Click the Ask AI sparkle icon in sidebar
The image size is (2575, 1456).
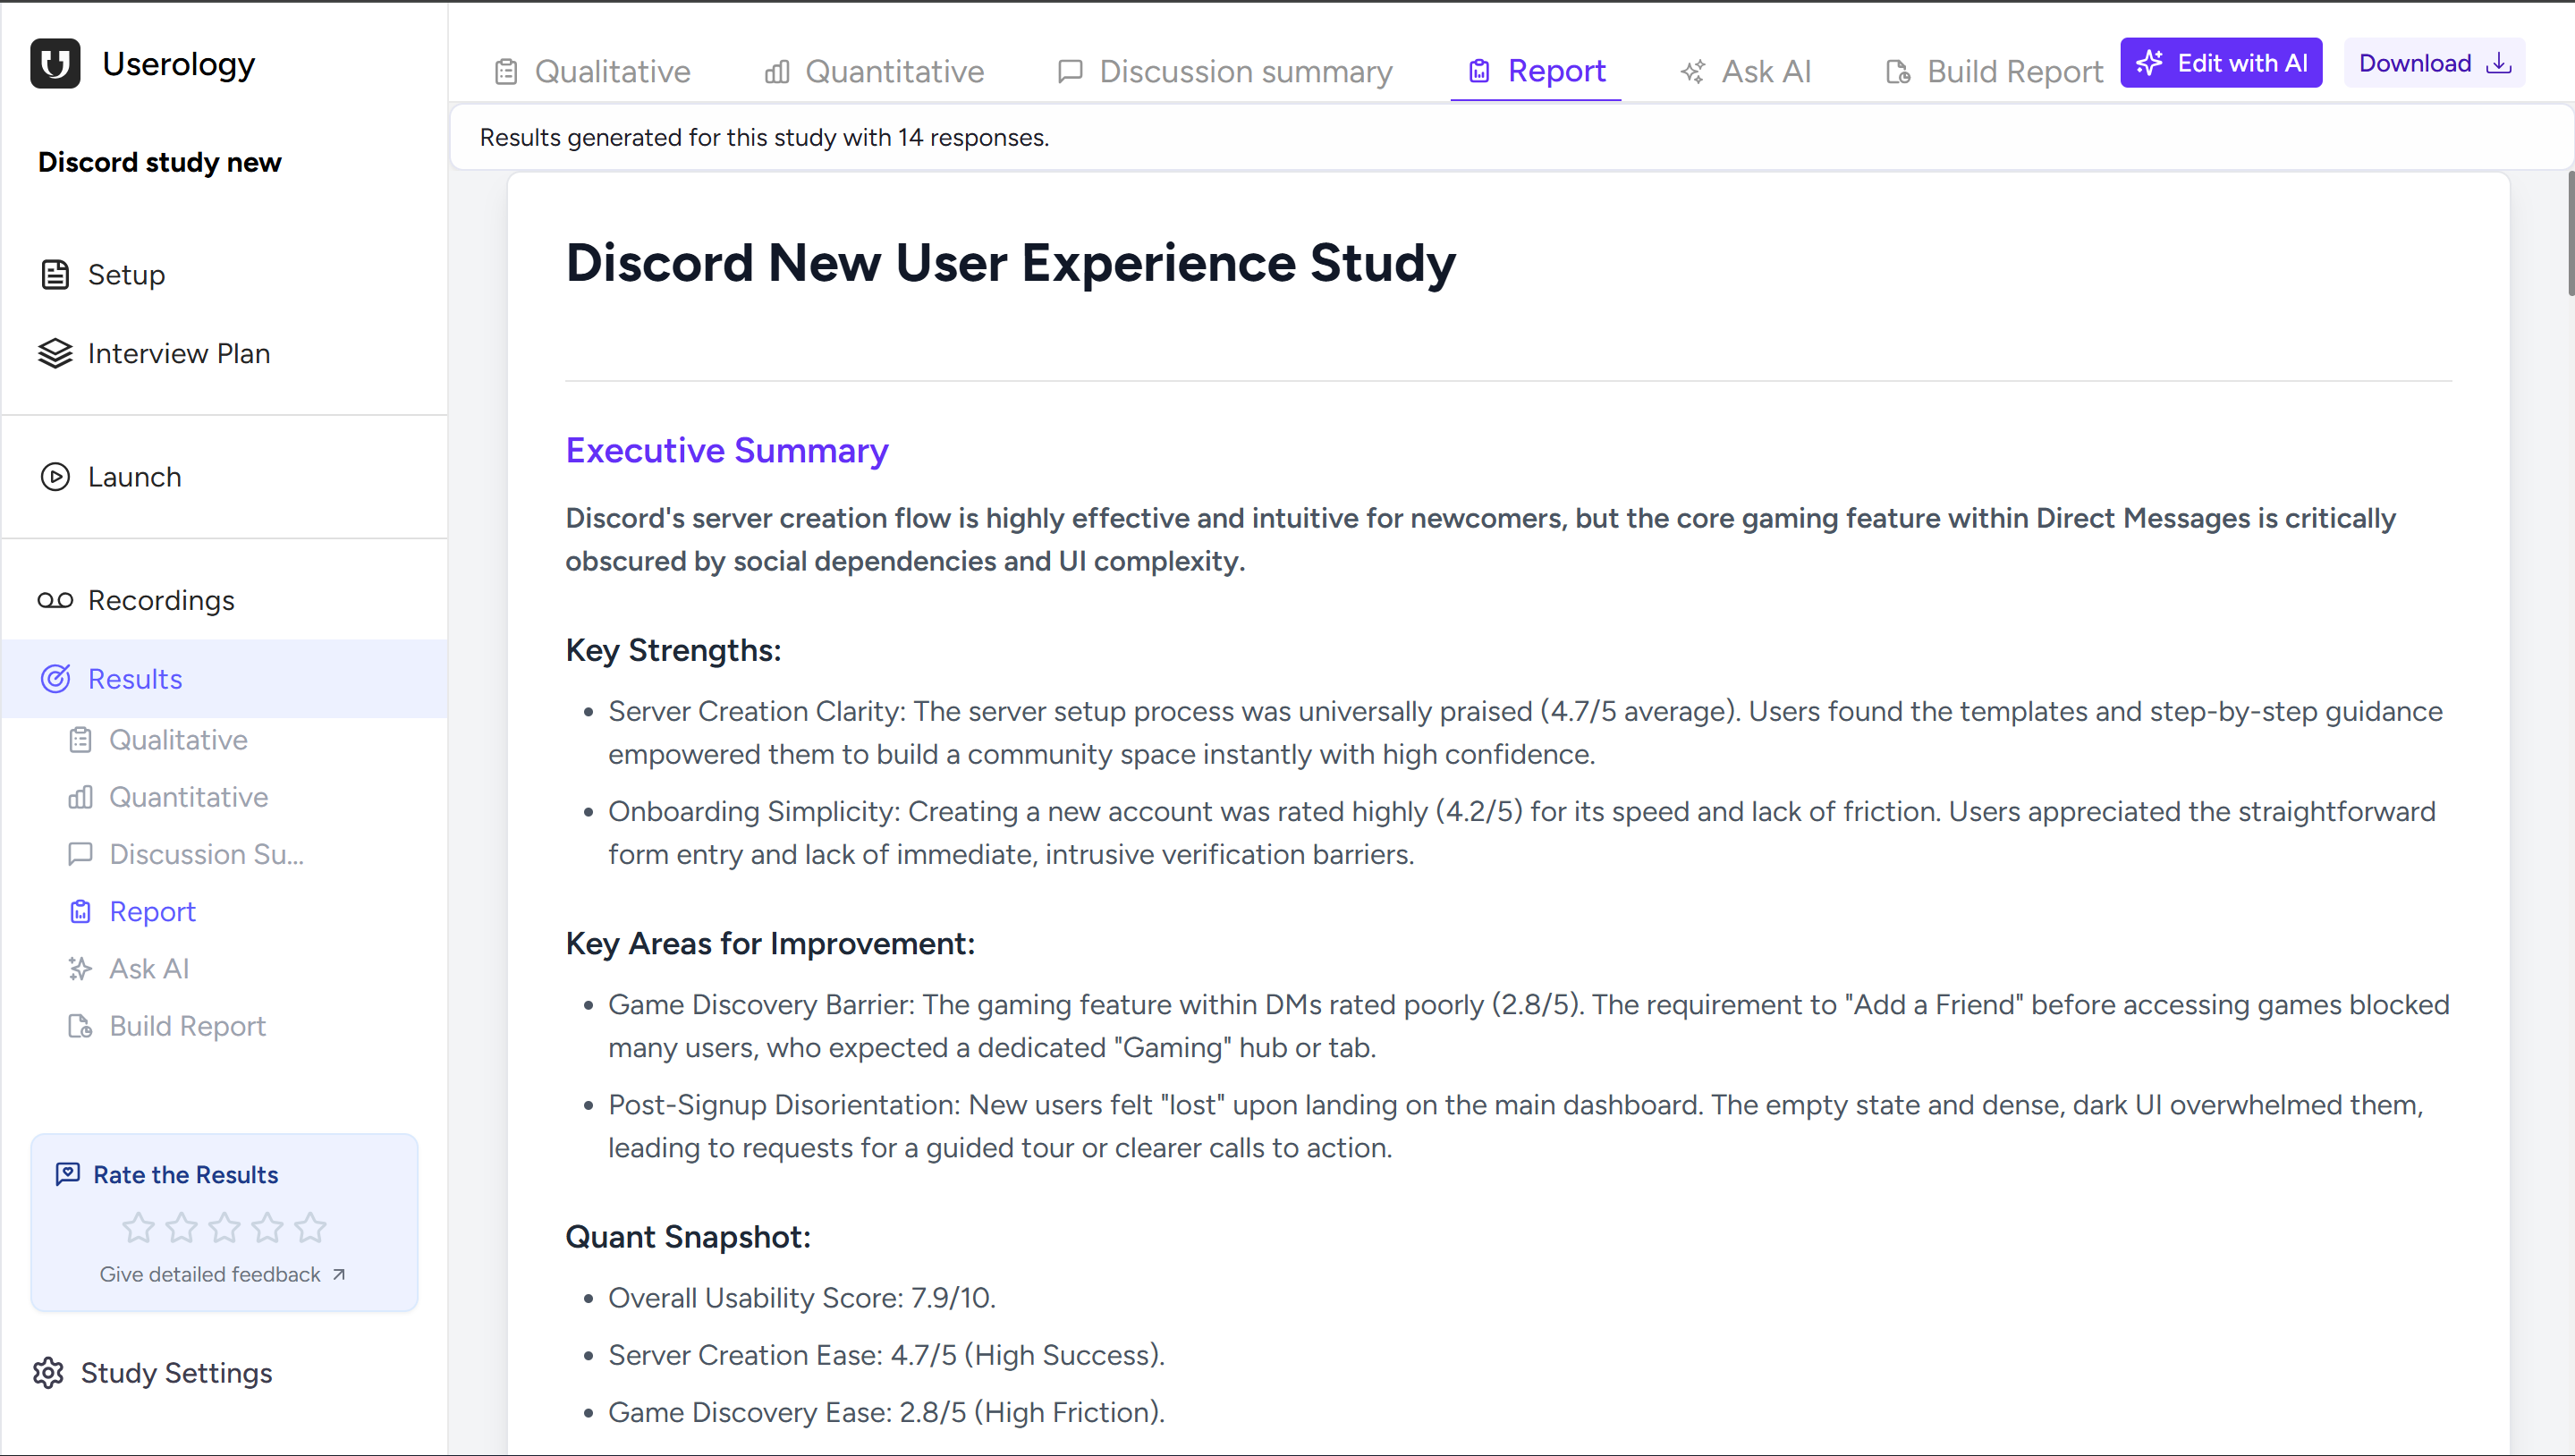(80, 968)
